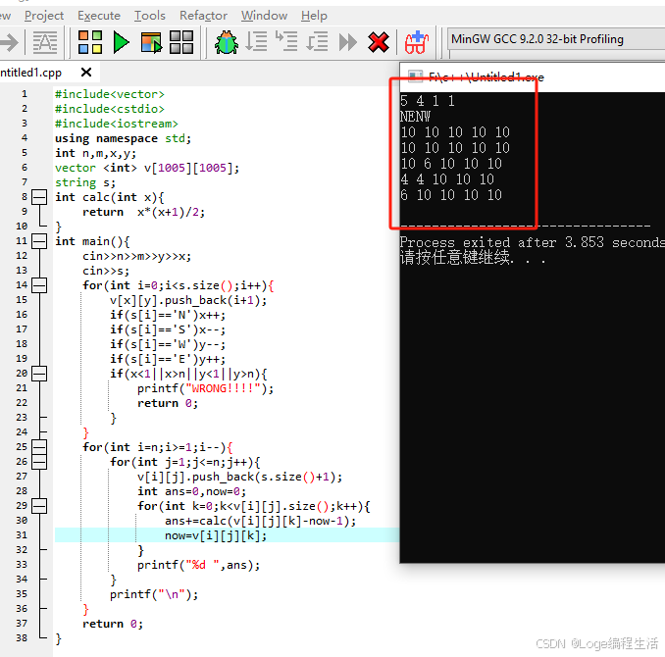
Task: Collapse the if block fold at line 20
Action: pyautogui.click(x=39, y=374)
